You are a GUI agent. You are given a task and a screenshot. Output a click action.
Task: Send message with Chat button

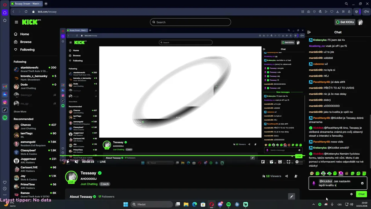(361, 194)
